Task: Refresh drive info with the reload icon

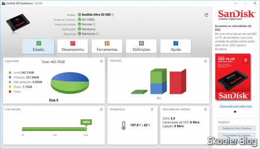Action: [206, 15]
